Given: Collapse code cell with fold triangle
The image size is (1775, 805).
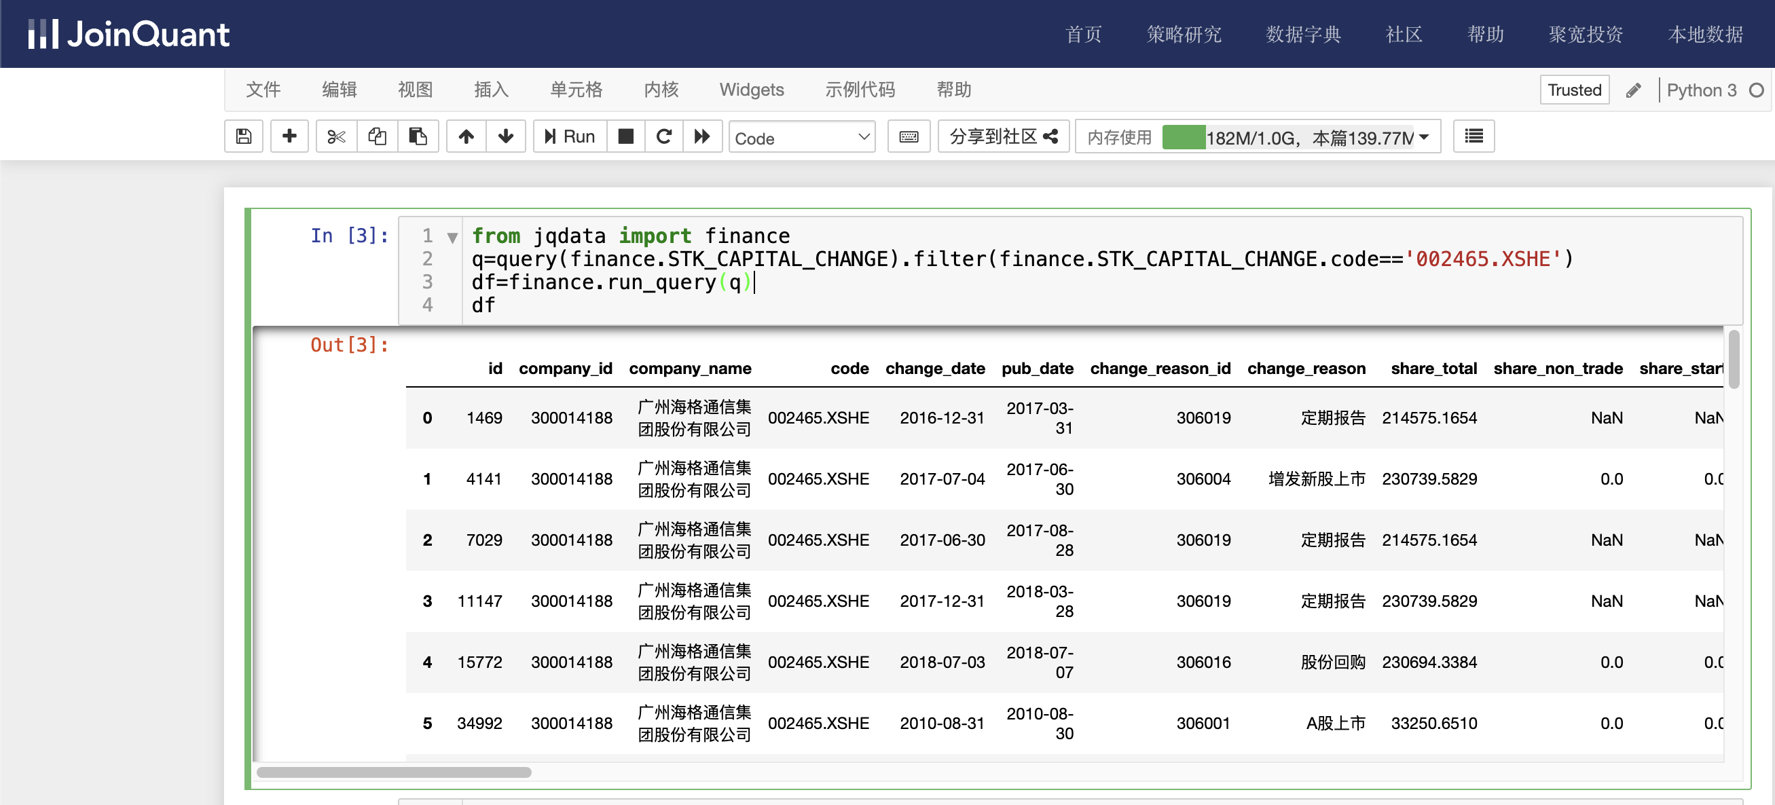Looking at the screenshot, I should click(452, 238).
